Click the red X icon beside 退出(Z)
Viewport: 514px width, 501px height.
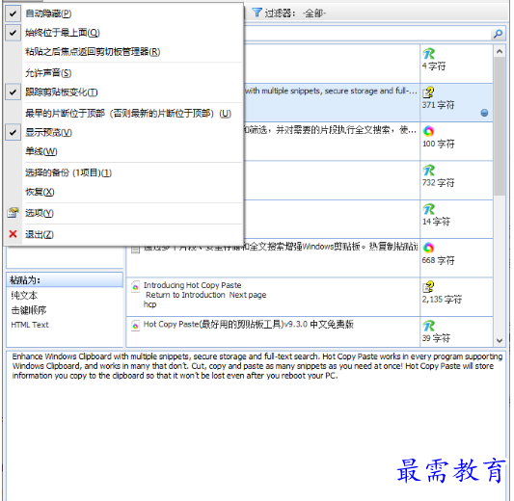click(13, 234)
